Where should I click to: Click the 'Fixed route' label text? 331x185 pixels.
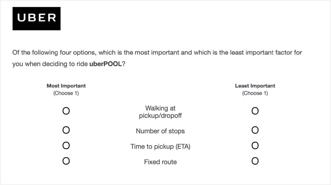(x=160, y=162)
